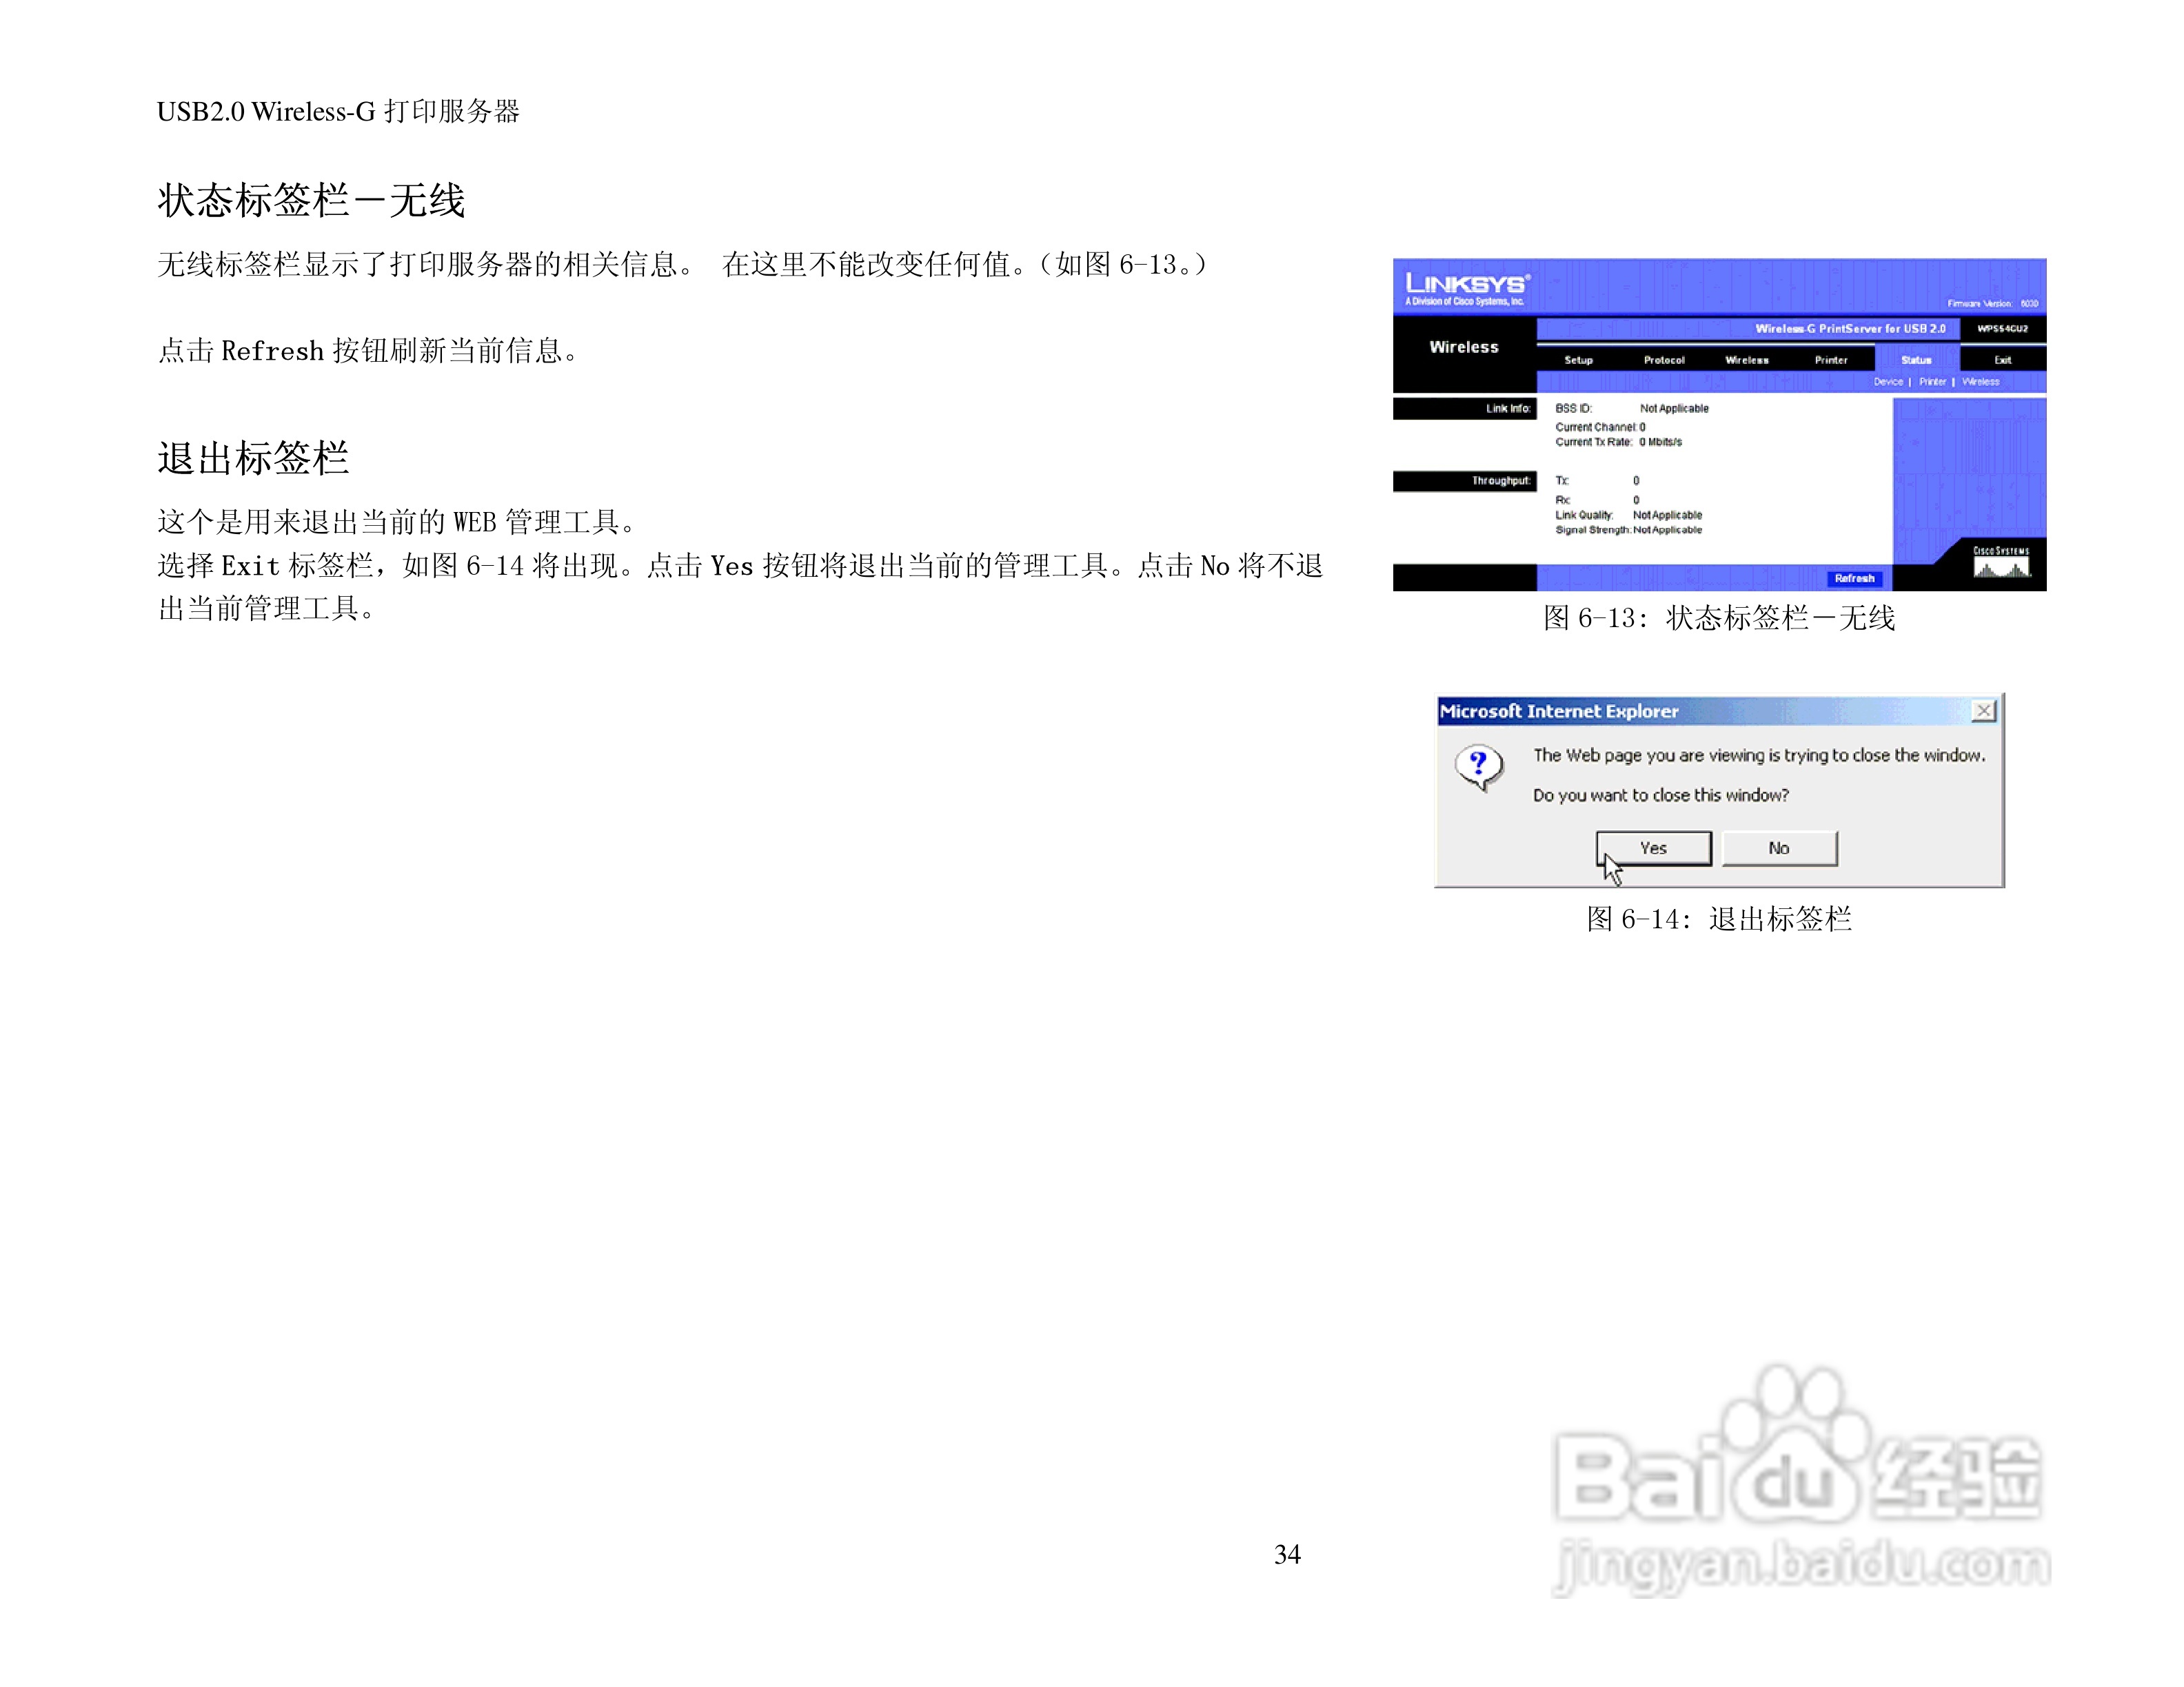Open the Printer tab
Image resolution: width=2184 pixels, height=1687 pixels.
coord(1832,360)
